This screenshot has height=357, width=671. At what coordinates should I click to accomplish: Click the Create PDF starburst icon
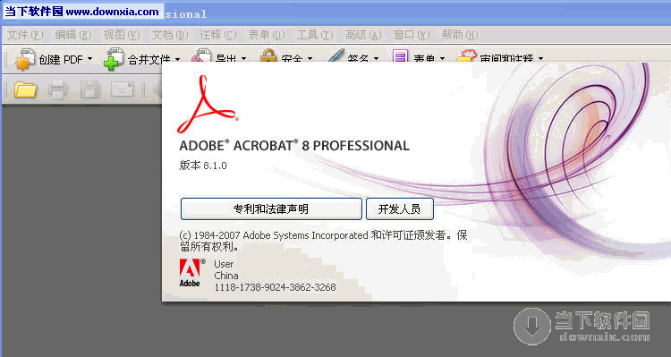(x=25, y=59)
